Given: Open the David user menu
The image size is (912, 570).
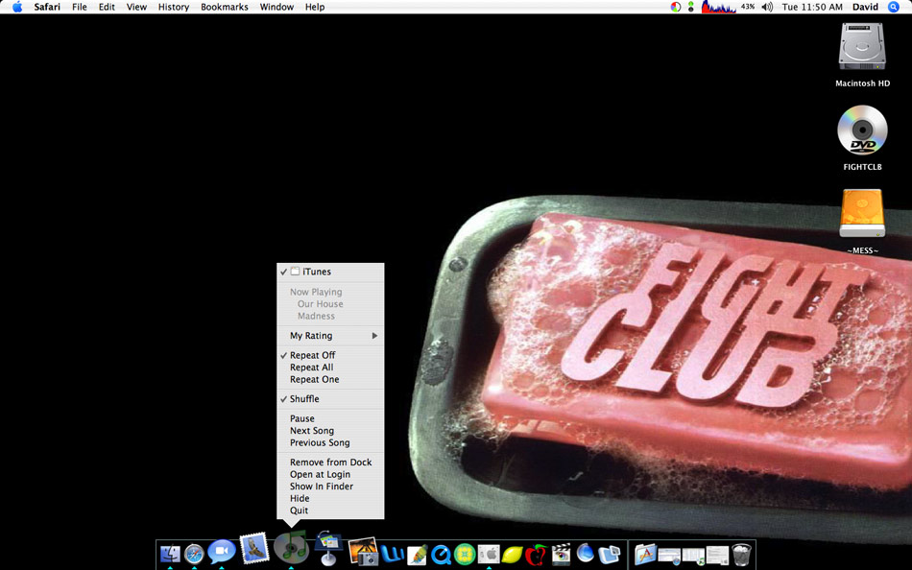Looking at the screenshot, I should [x=866, y=7].
